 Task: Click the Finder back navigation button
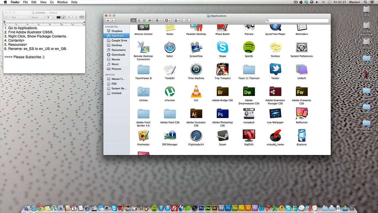click(107, 20)
